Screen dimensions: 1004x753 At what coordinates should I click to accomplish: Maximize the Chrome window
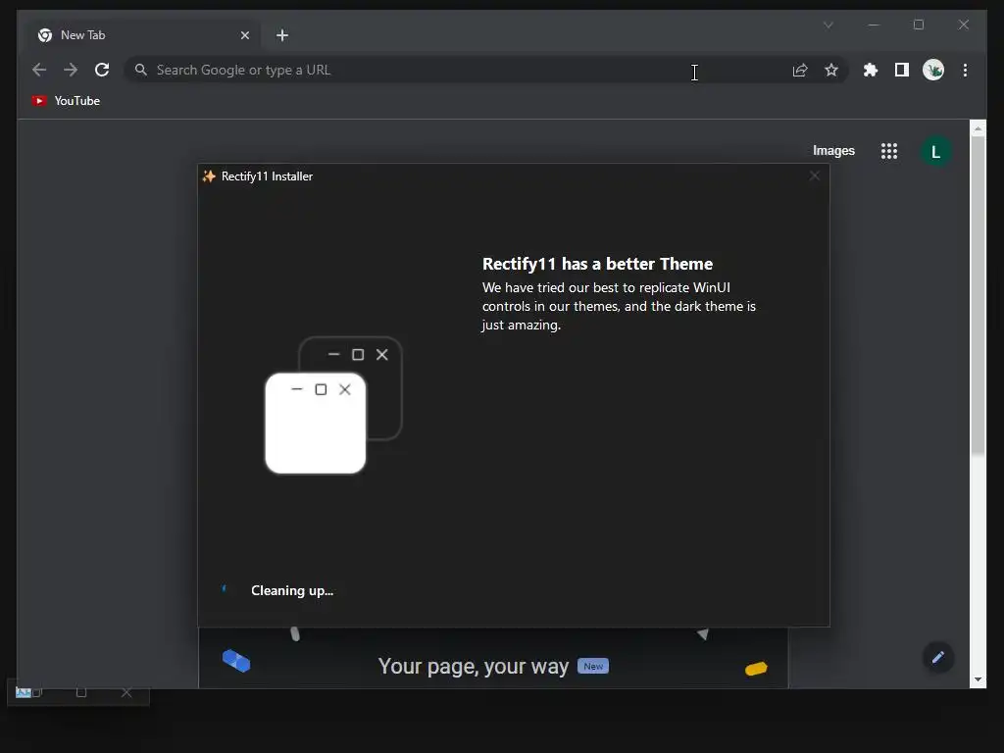pos(918,25)
